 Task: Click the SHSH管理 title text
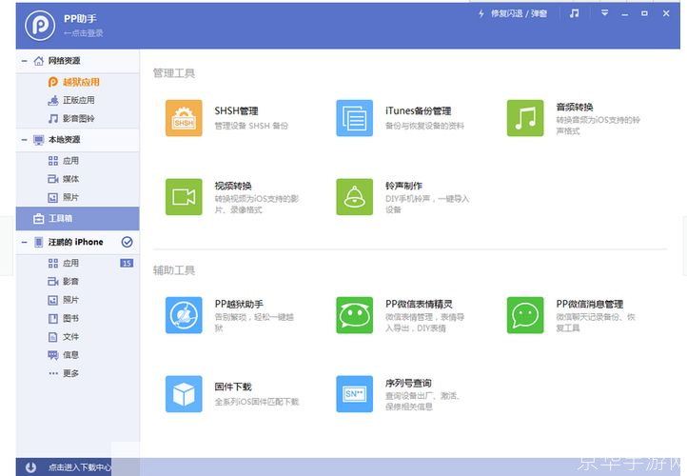pos(236,110)
